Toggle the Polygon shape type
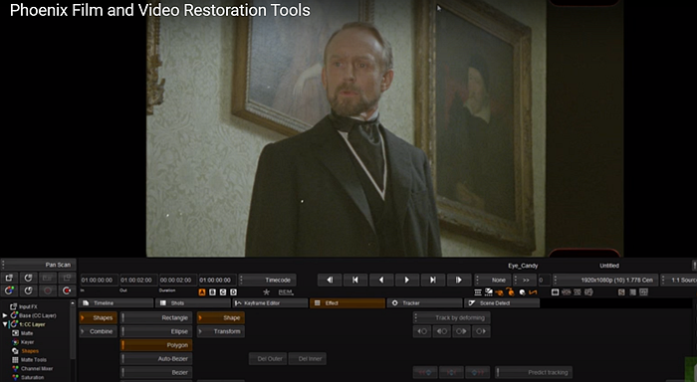The image size is (697, 382). [156, 345]
